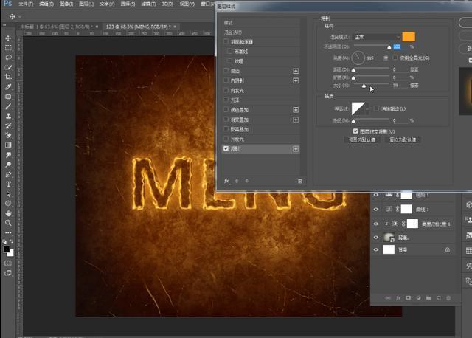Select the Eraser tool
This screenshot has width=472, height=338.
point(8,135)
